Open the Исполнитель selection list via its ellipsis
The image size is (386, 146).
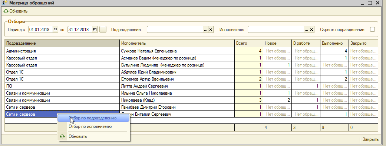click(307, 30)
